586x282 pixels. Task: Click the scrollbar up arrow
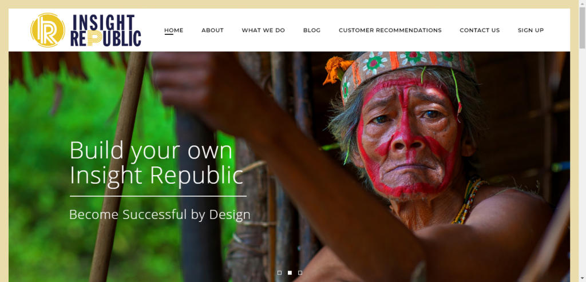[582, 3]
